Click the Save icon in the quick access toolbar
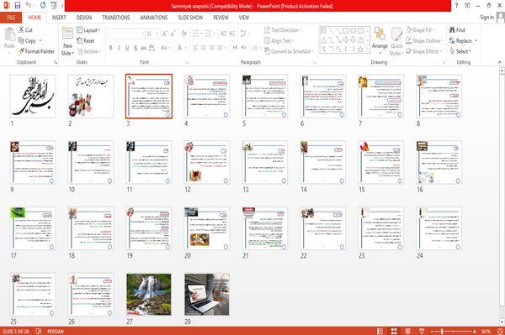 (18, 6)
